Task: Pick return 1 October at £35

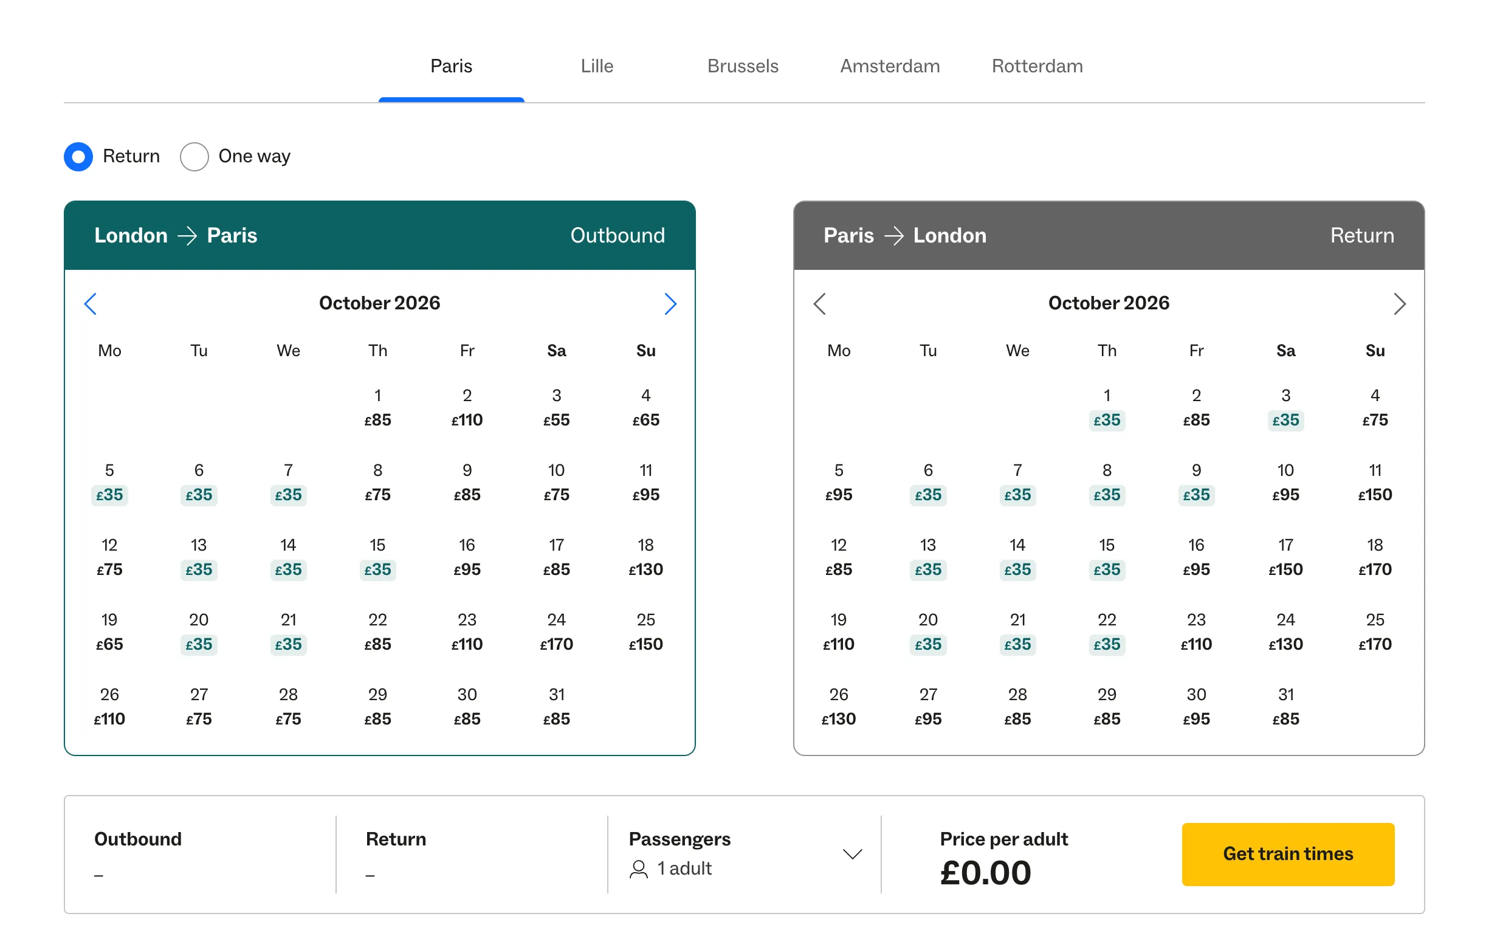Action: [x=1107, y=408]
